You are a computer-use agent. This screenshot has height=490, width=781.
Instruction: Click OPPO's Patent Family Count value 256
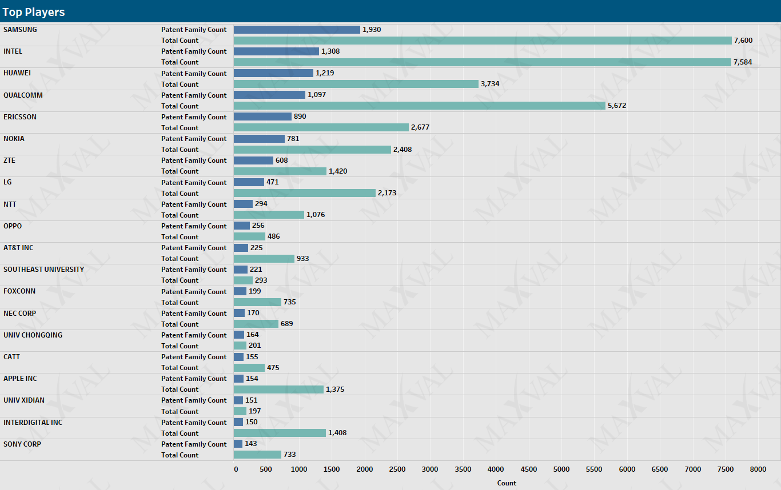[258, 226]
